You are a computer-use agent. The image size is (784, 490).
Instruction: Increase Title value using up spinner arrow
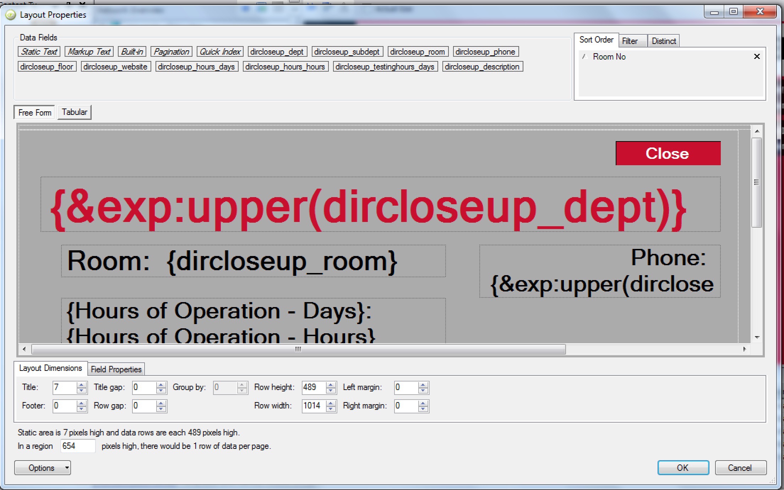tap(82, 385)
